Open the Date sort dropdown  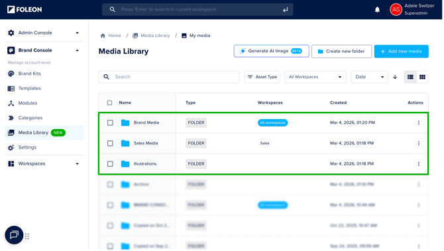coord(370,77)
